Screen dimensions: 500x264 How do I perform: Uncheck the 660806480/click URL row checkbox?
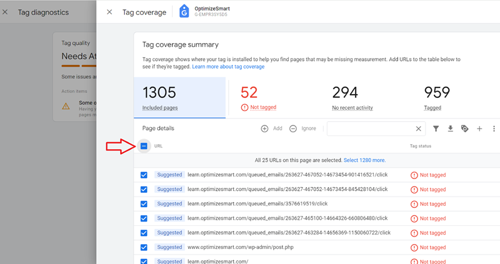pos(144,218)
